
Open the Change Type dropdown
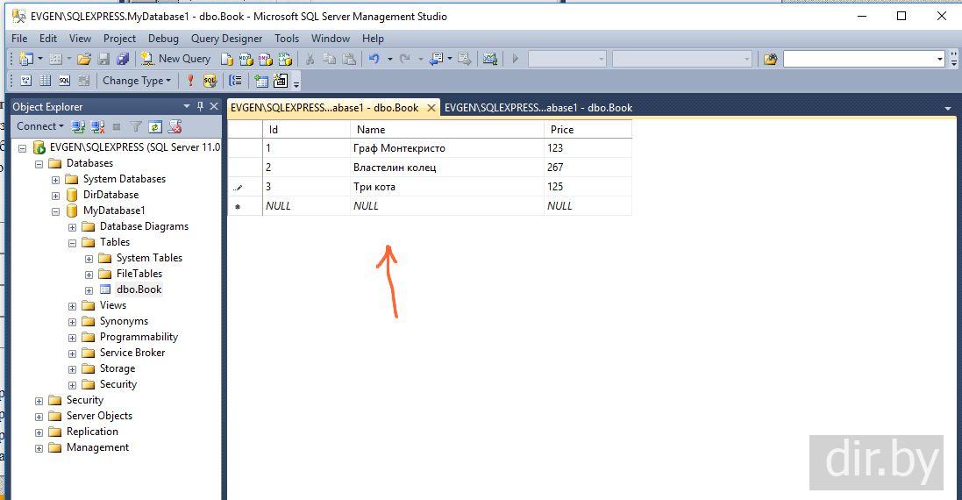click(x=138, y=81)
